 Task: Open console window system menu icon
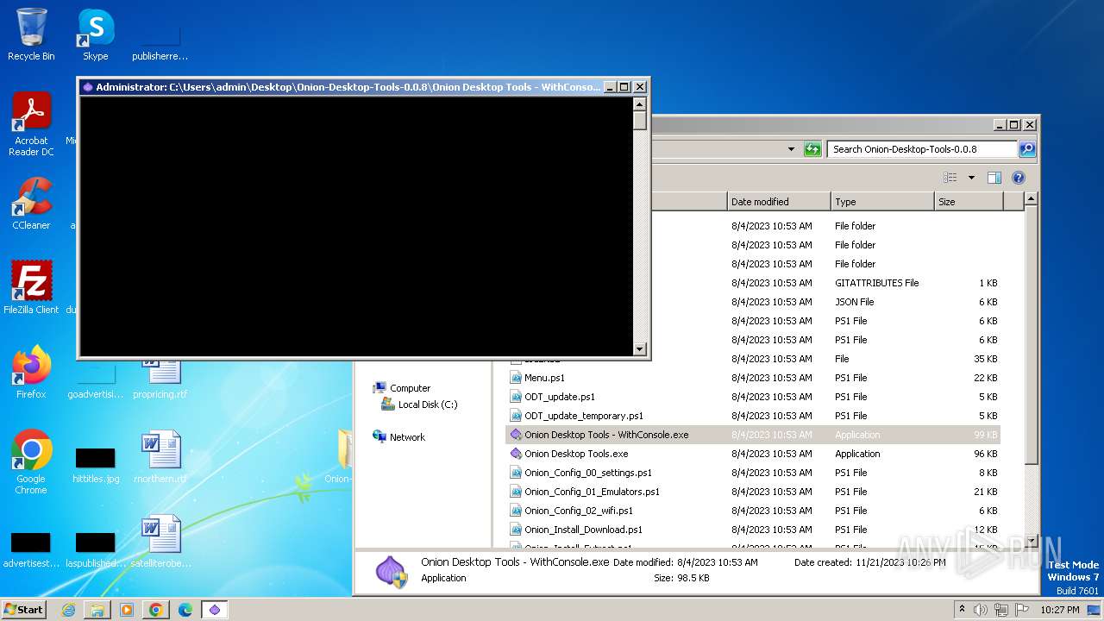click(88, 87)
